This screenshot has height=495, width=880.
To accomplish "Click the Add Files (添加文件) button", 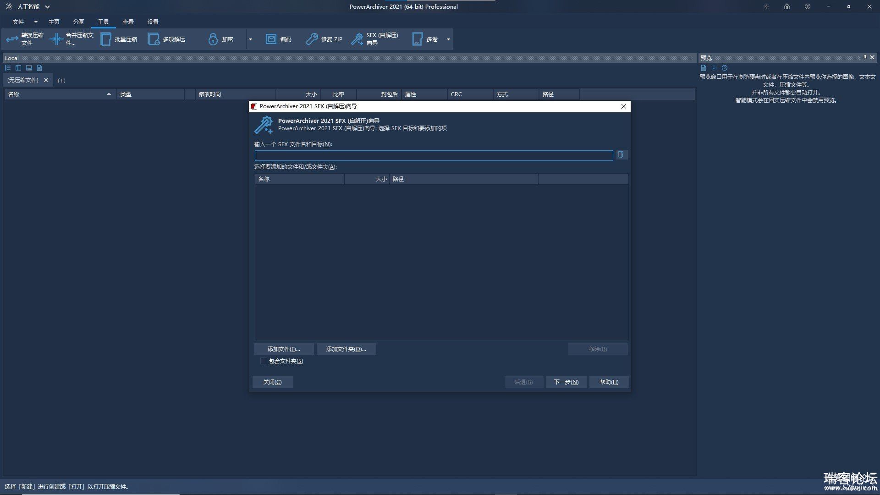I will point(284,349).
